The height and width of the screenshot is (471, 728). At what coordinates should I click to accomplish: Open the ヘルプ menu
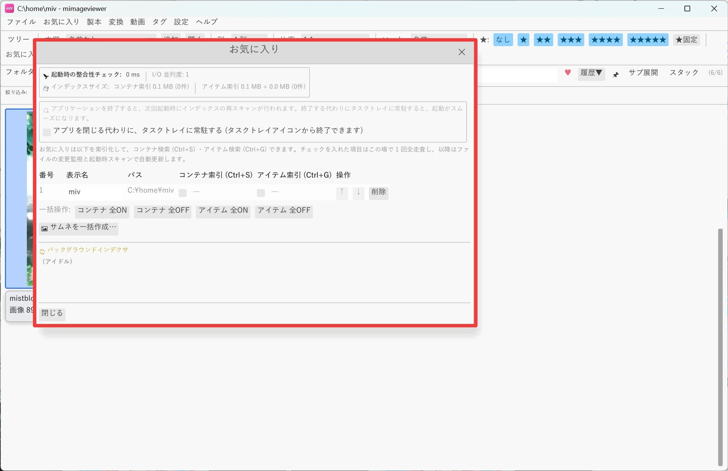click(x=207, y=22)
